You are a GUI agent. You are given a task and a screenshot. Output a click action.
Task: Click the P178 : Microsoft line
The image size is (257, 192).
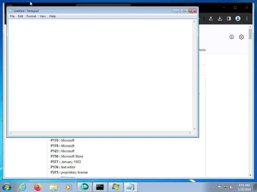(x=62, y=146)
